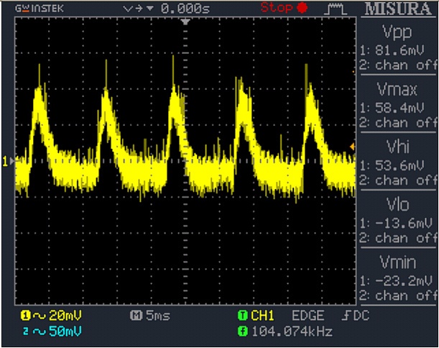Select the Vmin measurement item
This screenshot has width=439, height=348.
click(x=398, y=278)
